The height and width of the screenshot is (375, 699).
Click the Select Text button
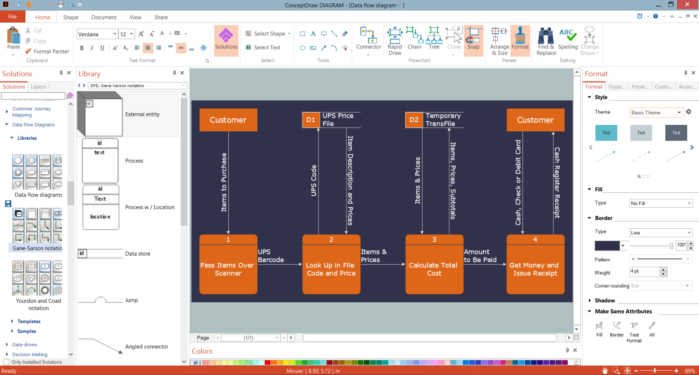click(x=263, y=48)
